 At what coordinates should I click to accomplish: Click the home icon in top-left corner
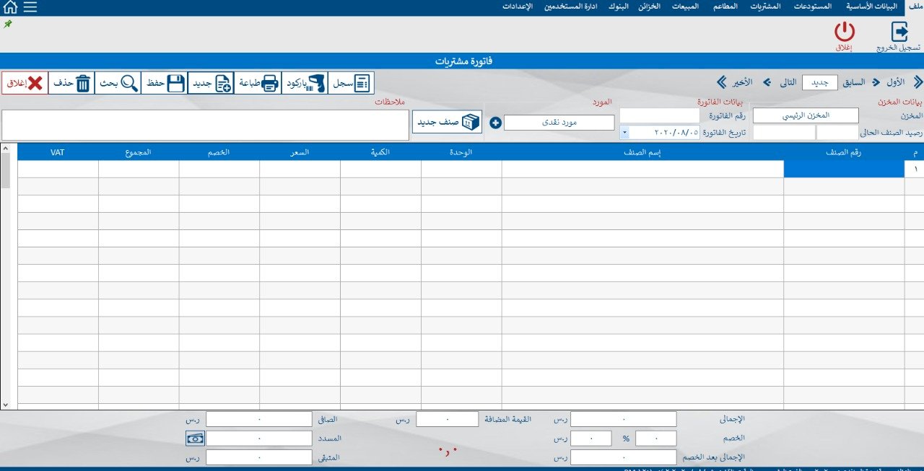(10, 7)
